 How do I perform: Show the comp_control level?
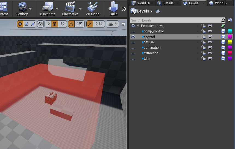coord(133,31)
